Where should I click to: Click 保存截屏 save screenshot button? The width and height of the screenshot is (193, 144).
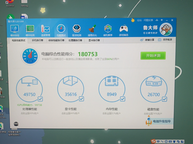click(x=165, y=40)
